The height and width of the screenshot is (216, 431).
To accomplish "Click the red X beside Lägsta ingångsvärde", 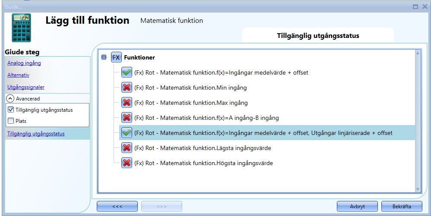I will (127, 148).
